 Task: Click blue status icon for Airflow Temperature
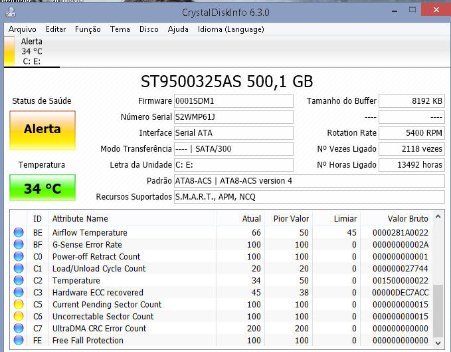click(19, 232)
